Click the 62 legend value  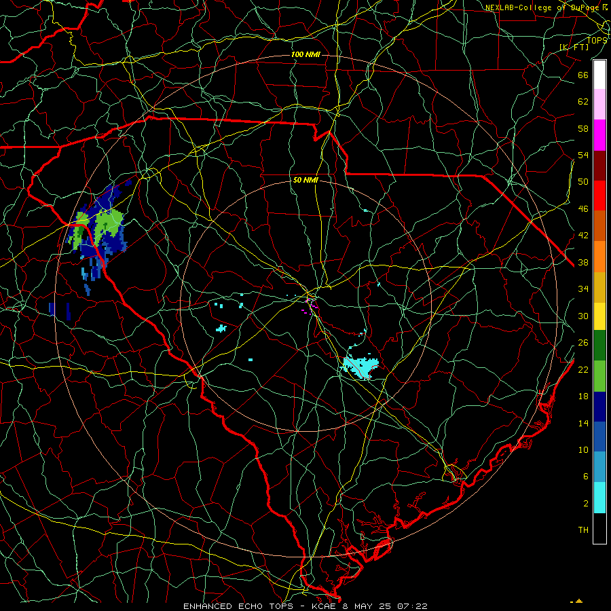click(583, 102)
